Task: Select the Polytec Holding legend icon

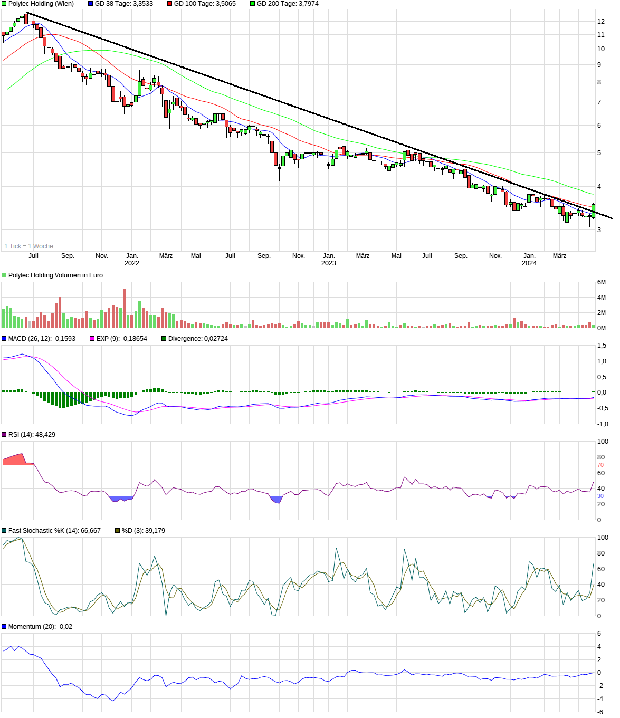Action: coord(4,4)
